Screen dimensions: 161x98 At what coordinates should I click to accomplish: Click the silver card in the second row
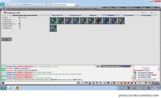[53, 28]
